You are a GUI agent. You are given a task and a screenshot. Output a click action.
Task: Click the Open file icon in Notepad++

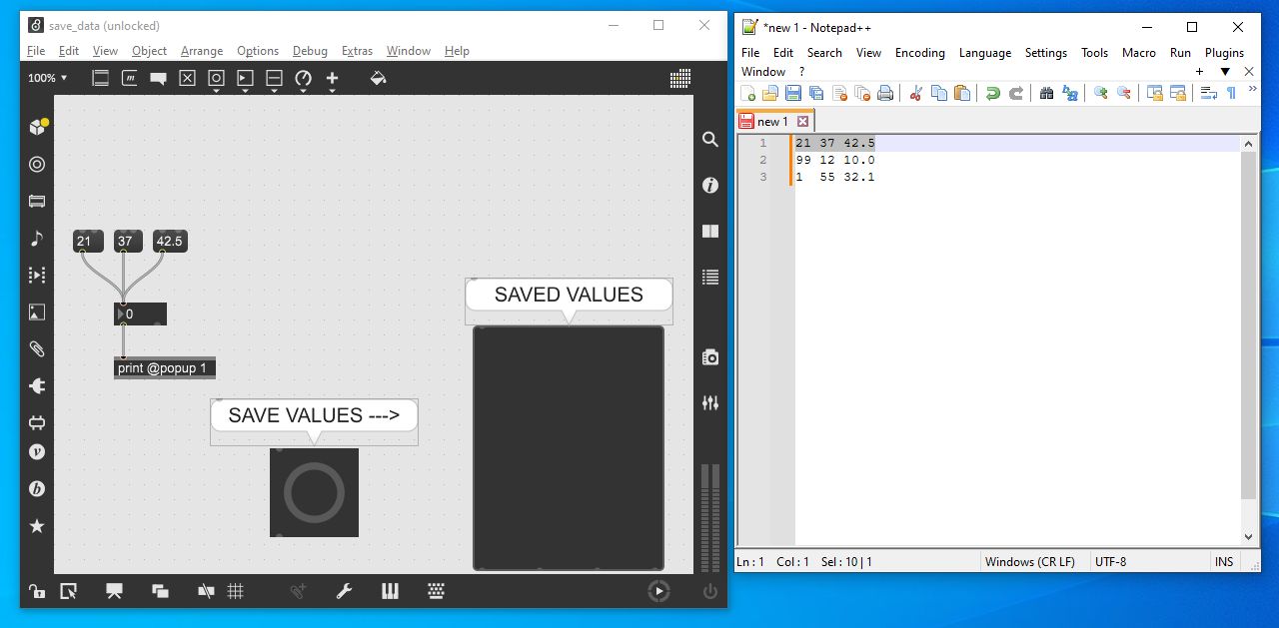(770, 93)
